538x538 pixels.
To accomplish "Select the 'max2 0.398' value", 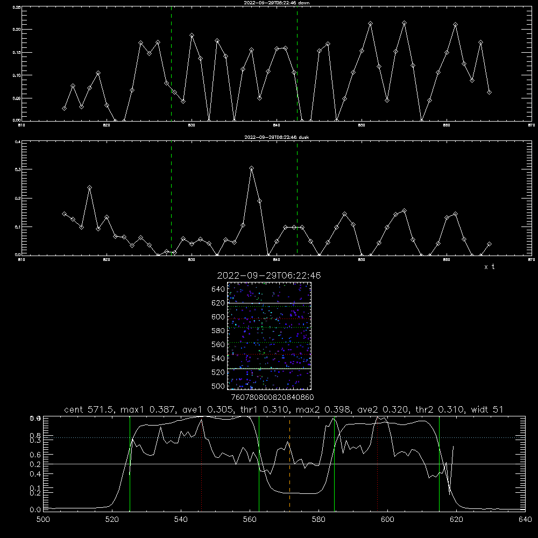I will coord(323,409).
